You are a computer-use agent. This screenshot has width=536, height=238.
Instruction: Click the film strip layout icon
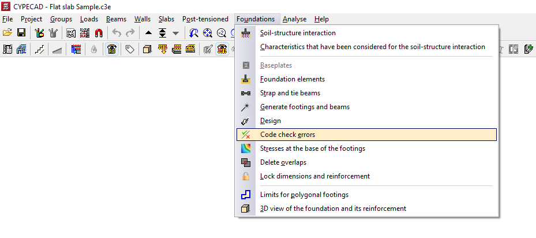513,49
